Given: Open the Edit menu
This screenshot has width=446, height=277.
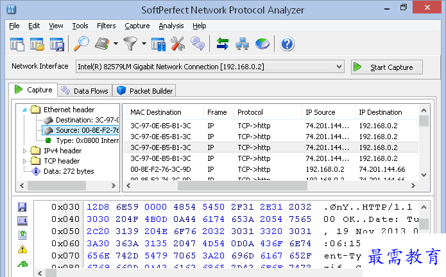Looking at the screenshot, I should (x=34, y=26).
